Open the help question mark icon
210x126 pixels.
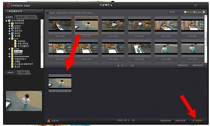tap(195, 5)
